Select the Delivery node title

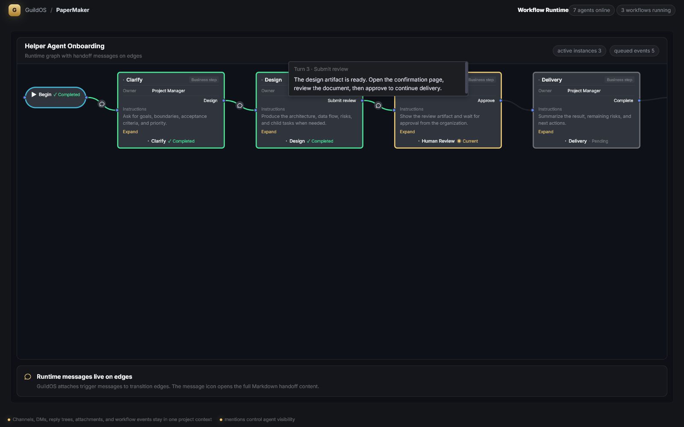click(x=552, y=80)
